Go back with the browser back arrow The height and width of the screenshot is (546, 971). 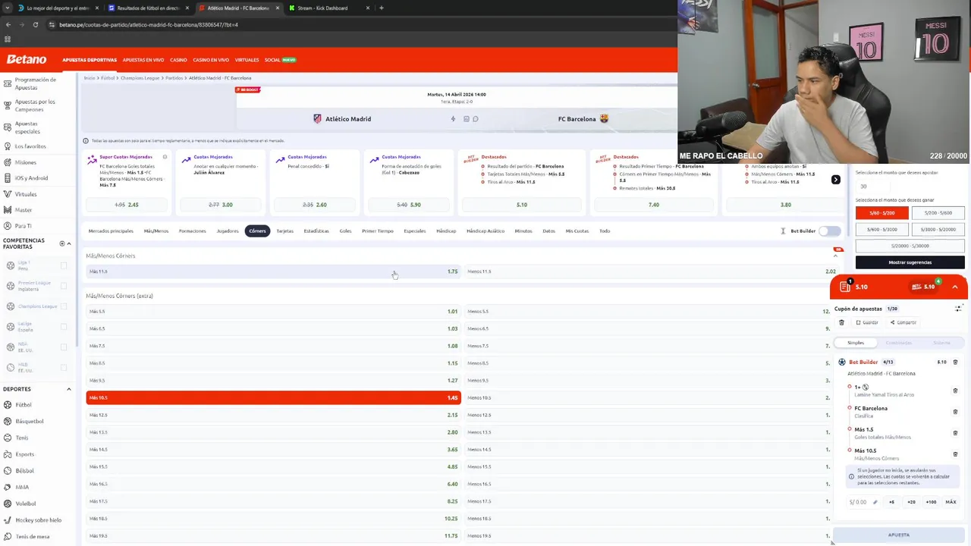tap(8, 24)
